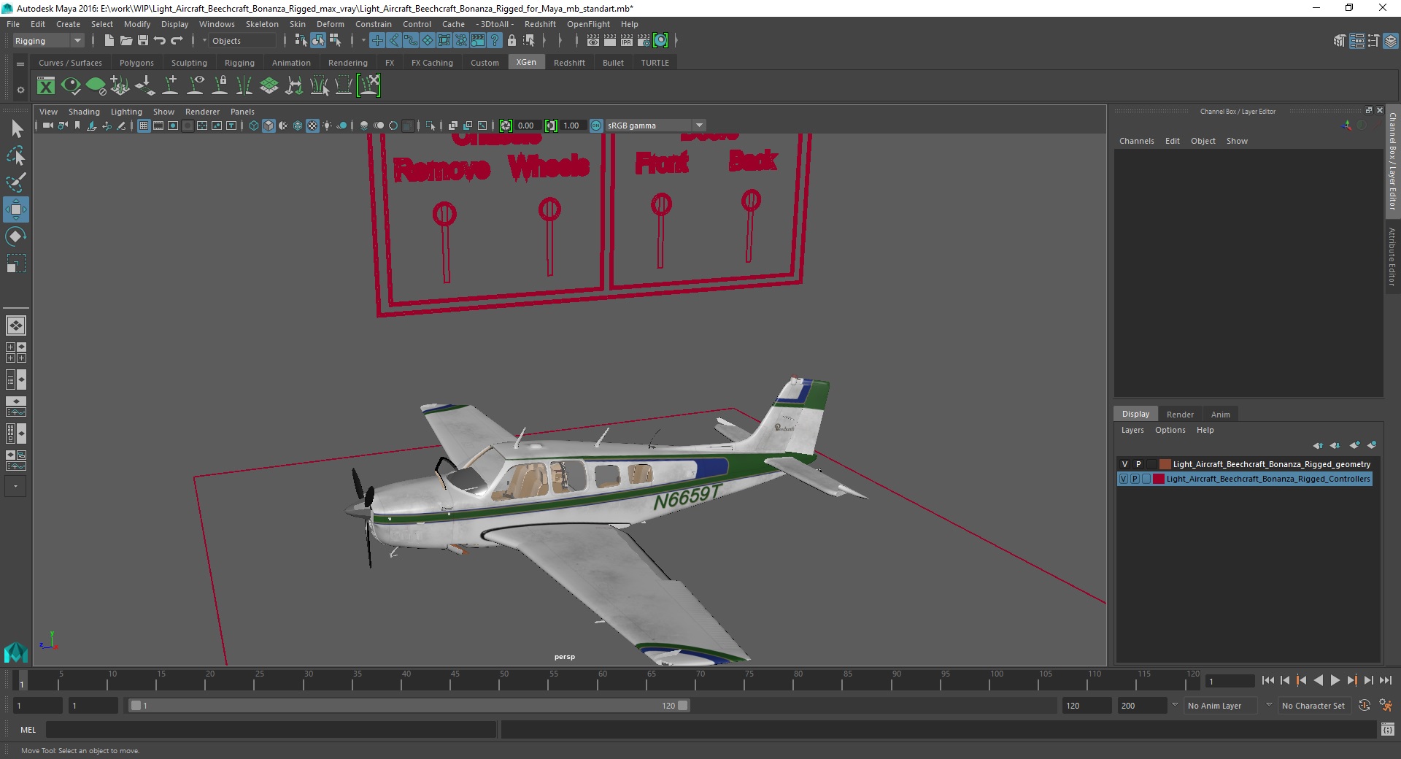Image resolution: width=1401 pixels, height=759 pixels.
Task: Open the sRGB gamma view transform dropdown
Action: (x=655, y=126)
